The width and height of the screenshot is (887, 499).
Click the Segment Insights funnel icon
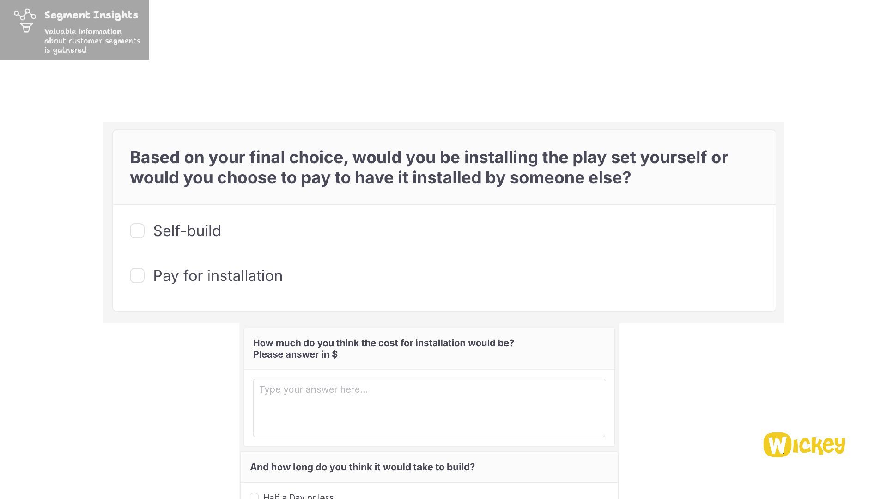pos(25,21)
